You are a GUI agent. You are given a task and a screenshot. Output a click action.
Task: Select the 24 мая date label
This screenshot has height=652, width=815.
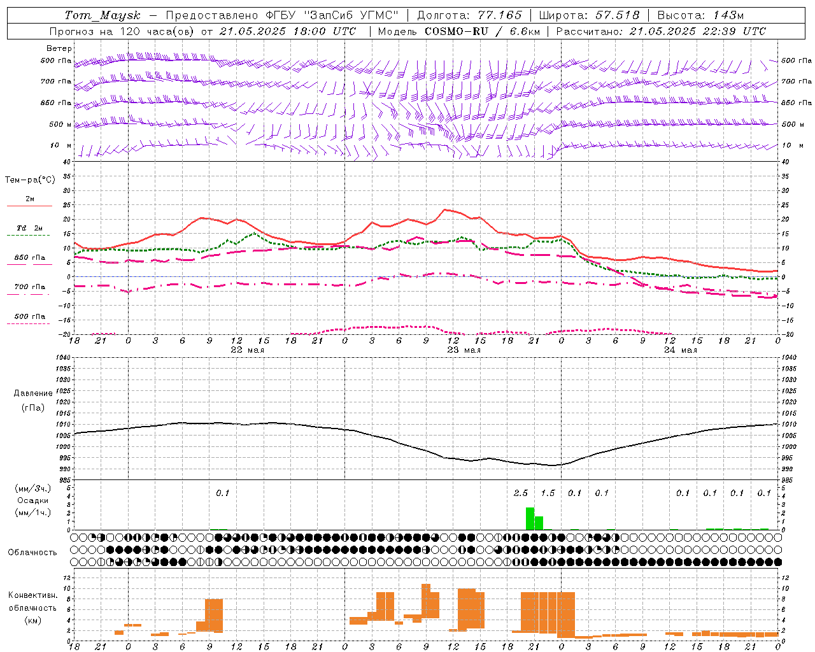pos(681,350)
